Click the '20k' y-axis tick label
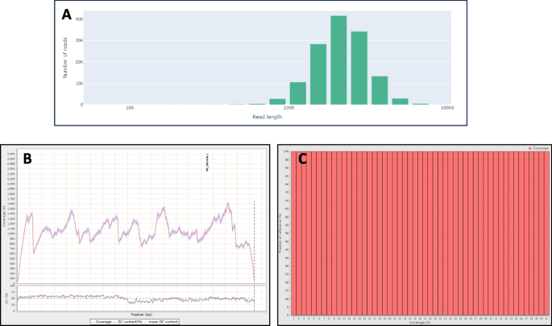 (79, 62)
